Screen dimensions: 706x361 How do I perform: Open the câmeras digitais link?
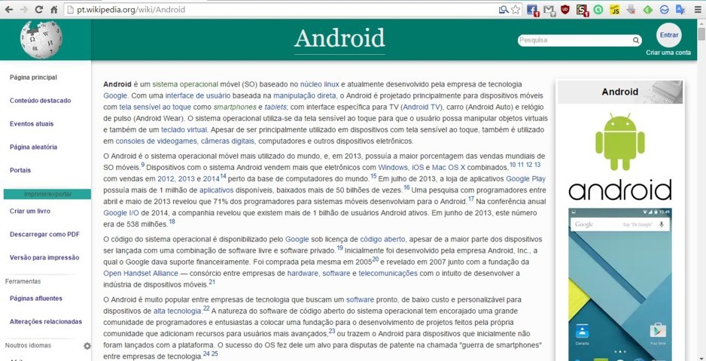[x=228, y=141]
